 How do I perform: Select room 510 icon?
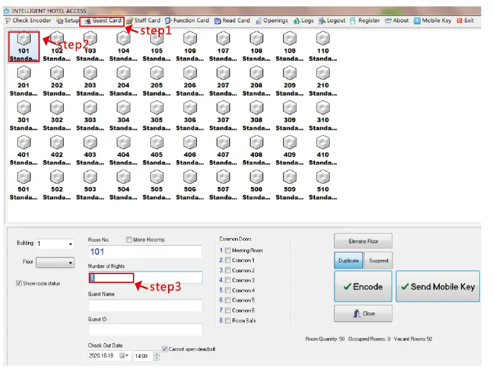tap(323, 177)
